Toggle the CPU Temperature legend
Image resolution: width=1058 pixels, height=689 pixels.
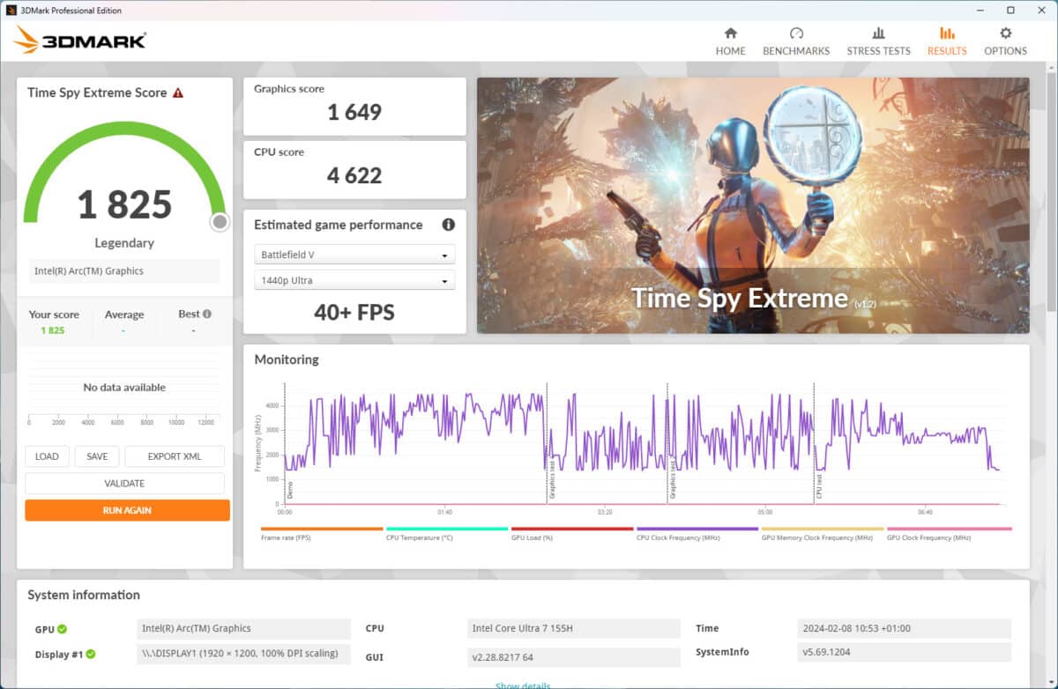click(447, 533)
